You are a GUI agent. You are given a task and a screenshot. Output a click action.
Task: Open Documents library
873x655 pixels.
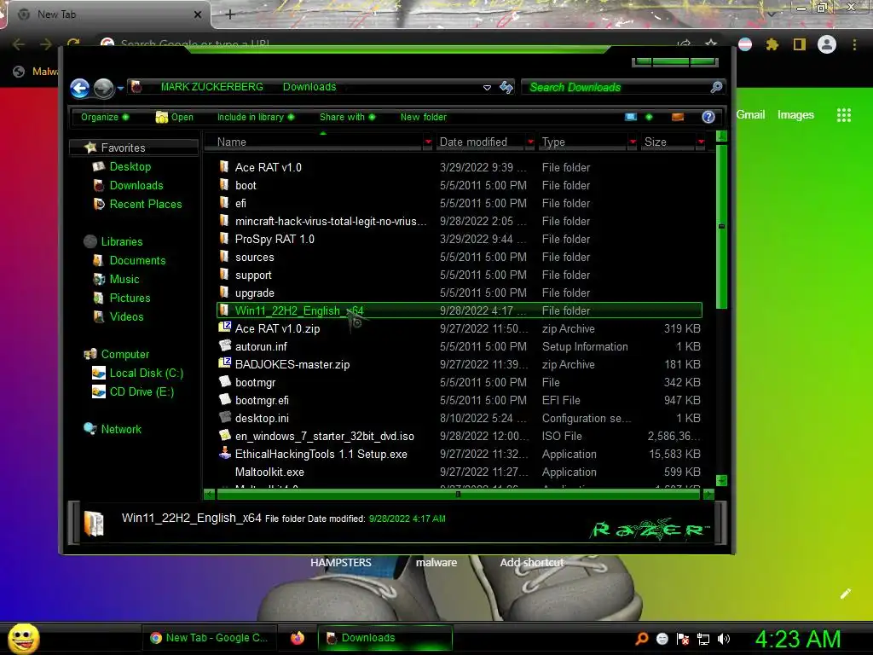click(137, 261)
